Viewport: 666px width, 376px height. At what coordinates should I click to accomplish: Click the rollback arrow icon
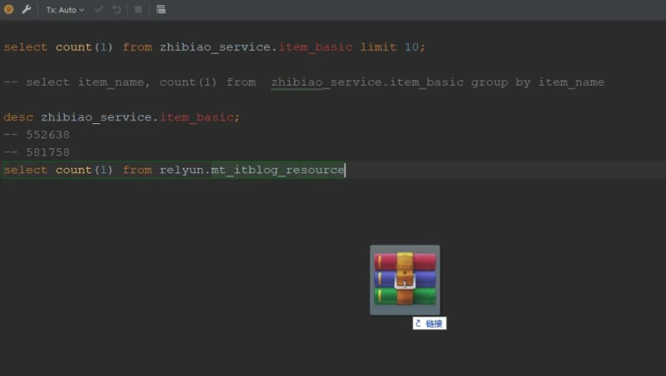click(117, 10)
